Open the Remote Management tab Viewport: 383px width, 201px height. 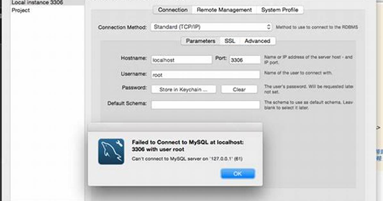pos(224,10)
